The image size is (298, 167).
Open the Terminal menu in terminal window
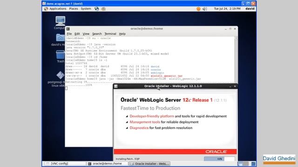tap(110, 34)
